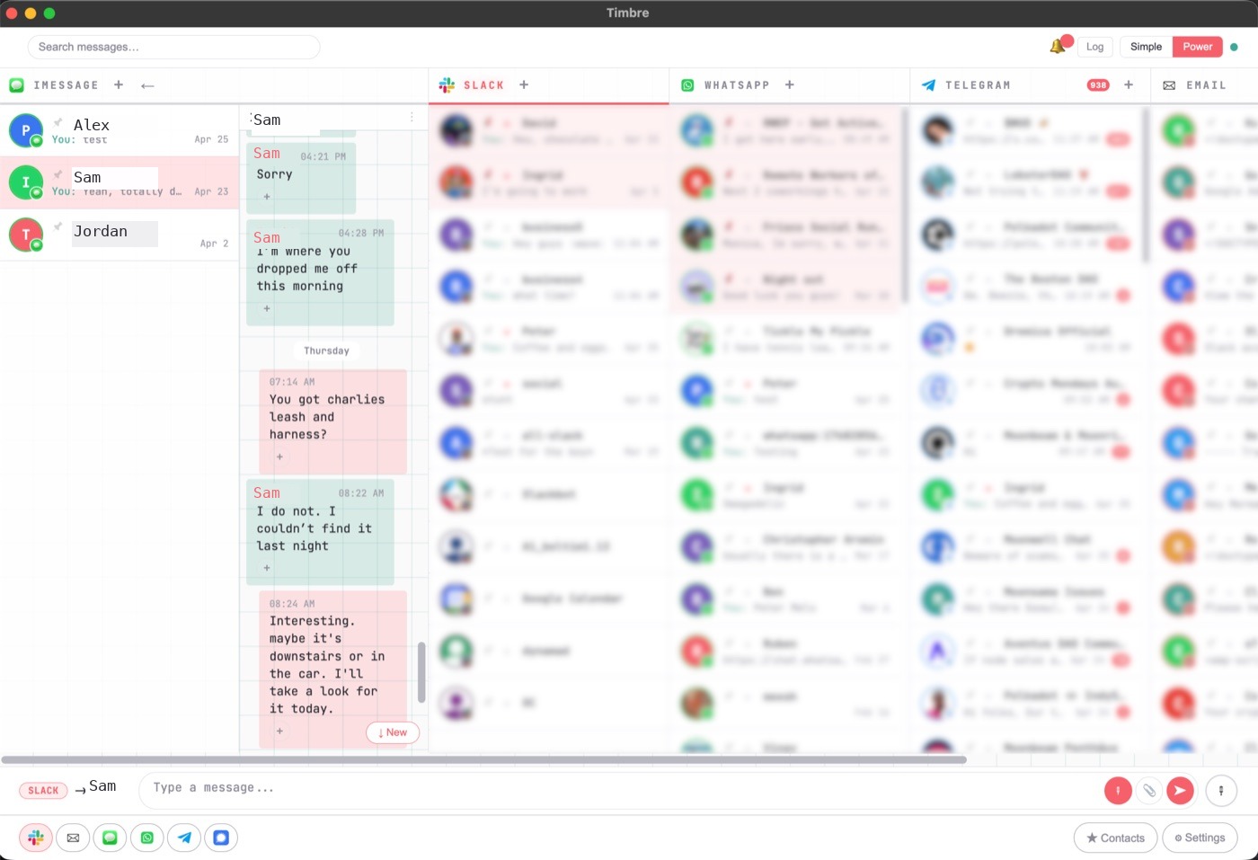
Task: Open the Contacts list
Action: (x=1115, y=838)
